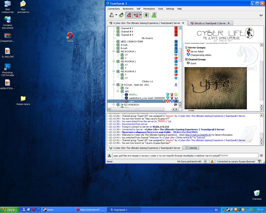This screenshot has width=266, height=213.
Task: Click the red 8 icon beside Channel # 8
Action: pyautogui.click(x=176, y=31)
